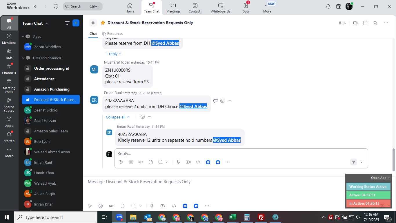Collapse the DMs and channels section
This screenshot has height=223, width=396.
[23, 58]
